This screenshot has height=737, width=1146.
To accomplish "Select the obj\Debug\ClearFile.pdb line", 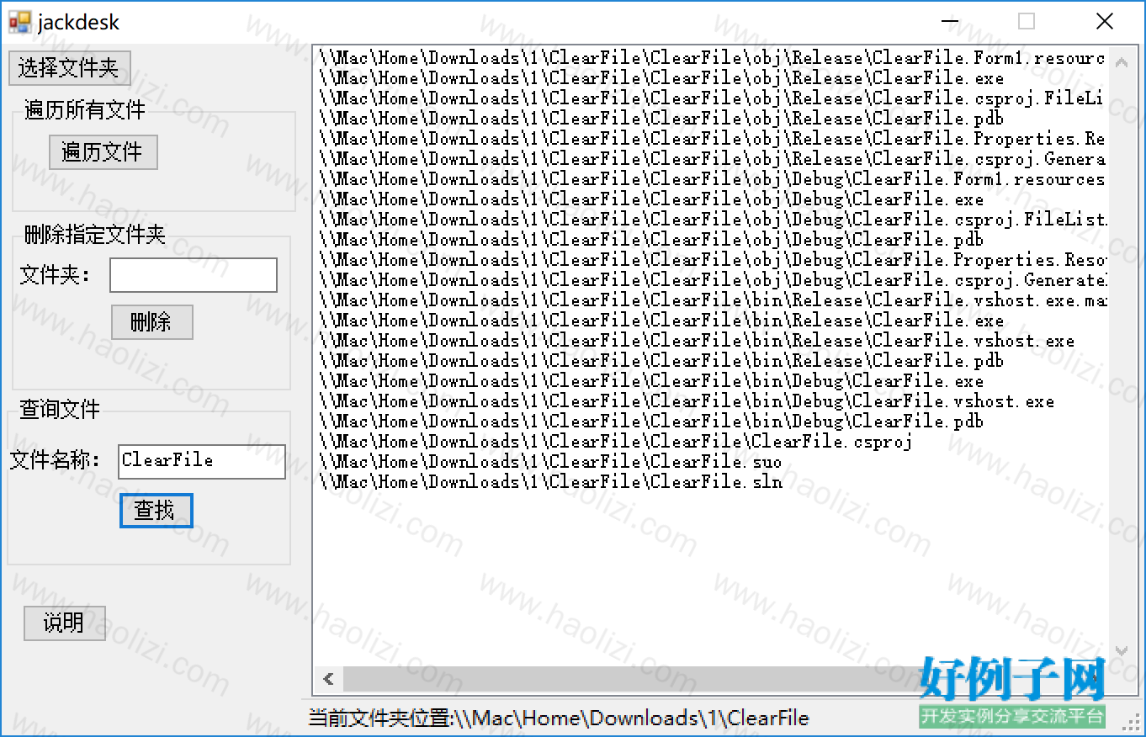I will [x=650, y=240].
